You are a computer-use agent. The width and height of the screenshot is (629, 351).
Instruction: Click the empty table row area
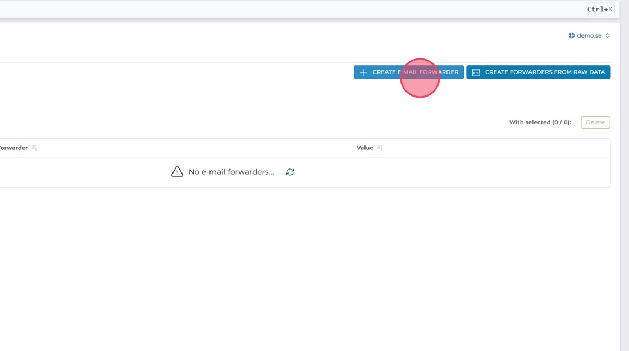tap(449, 172)
